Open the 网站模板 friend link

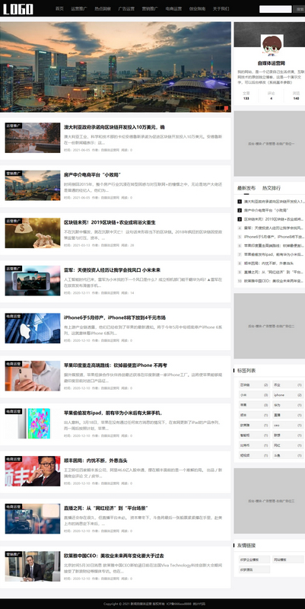(288, 560)
